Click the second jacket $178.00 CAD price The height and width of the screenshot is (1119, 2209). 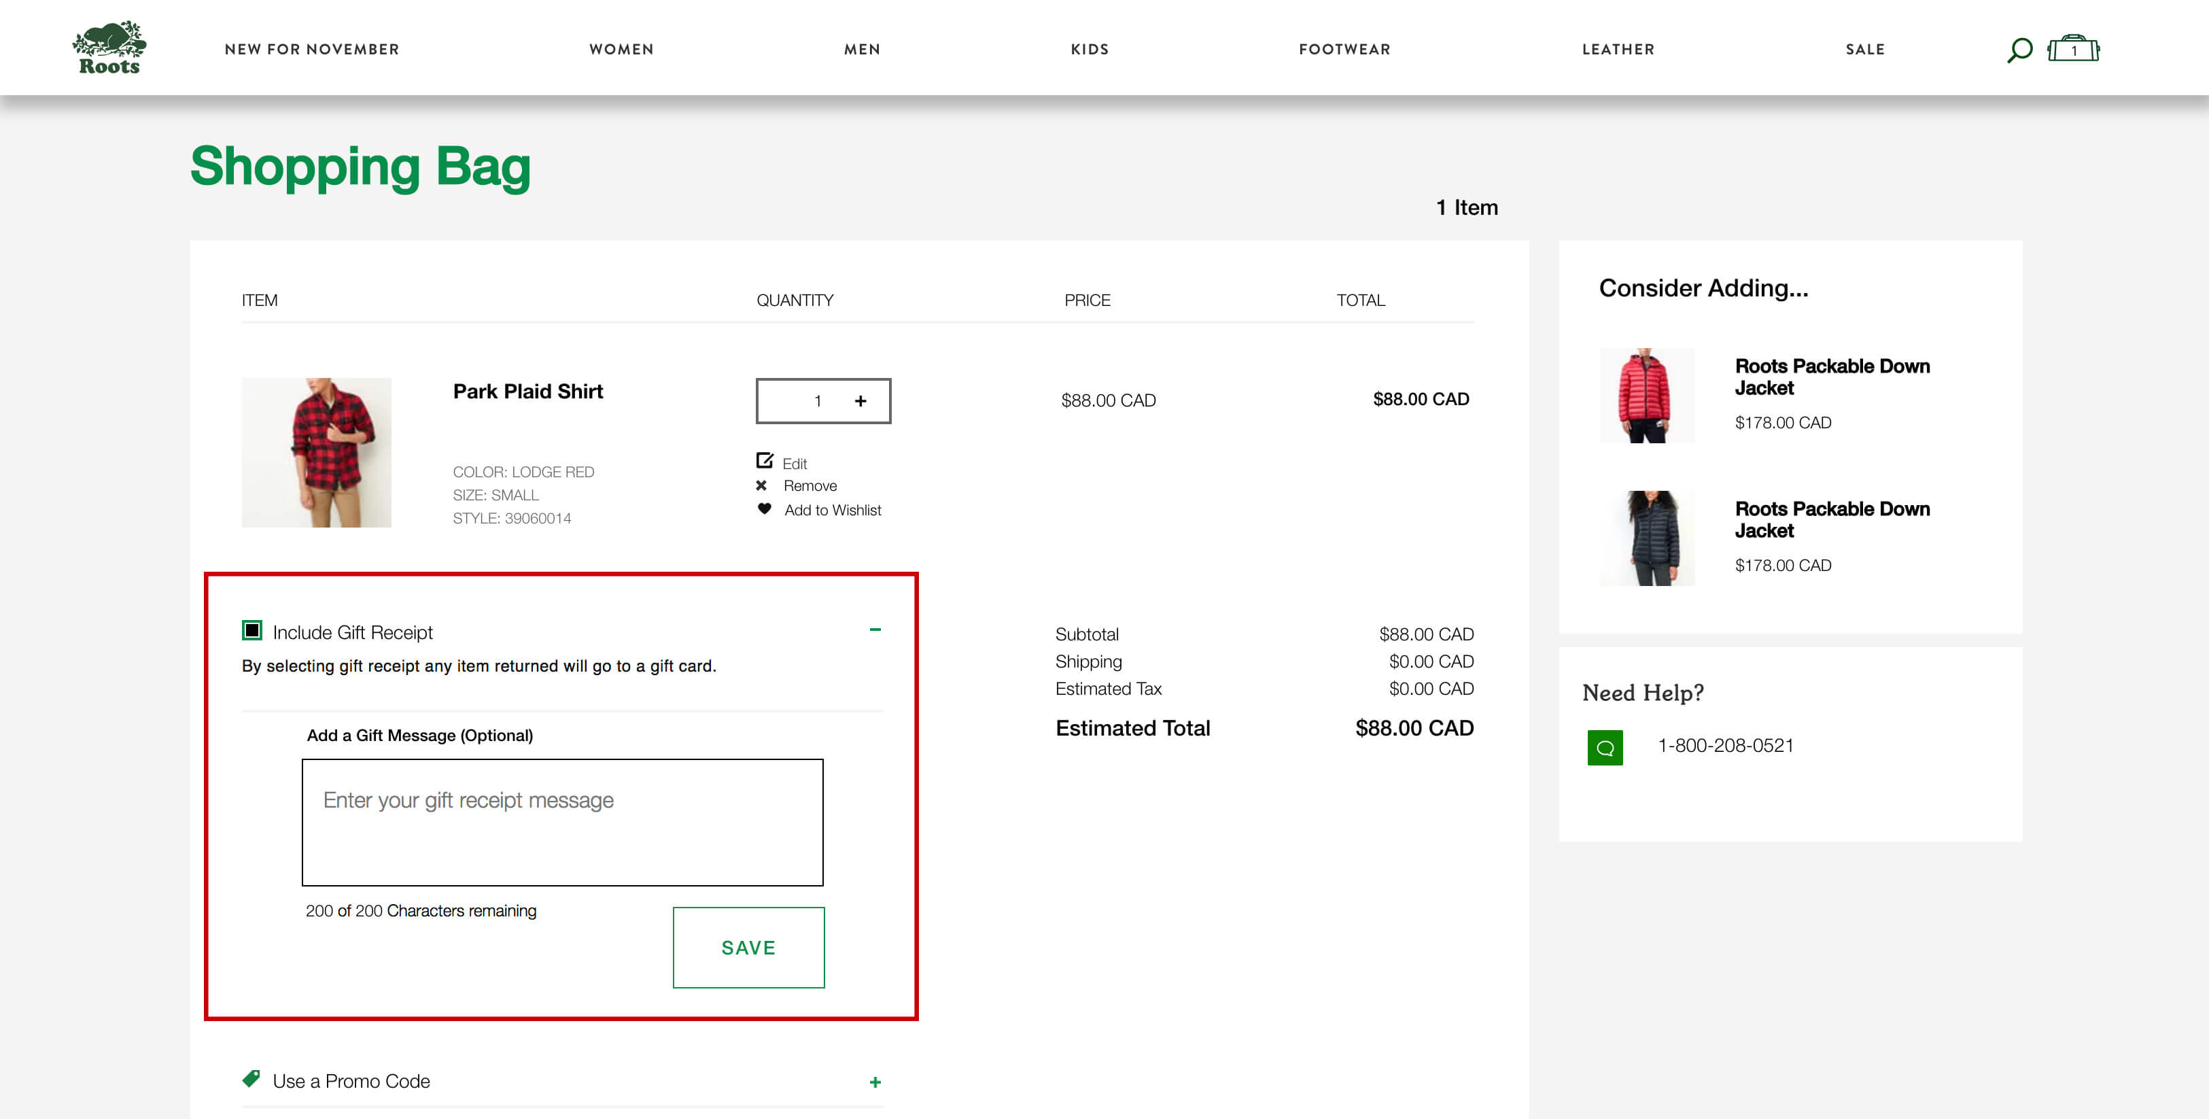pyautogui.click(x=1783, y=566)
